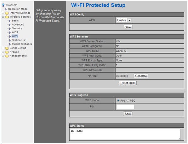
Task: Click the arrow icon beside Security
Action: point(10,29)
